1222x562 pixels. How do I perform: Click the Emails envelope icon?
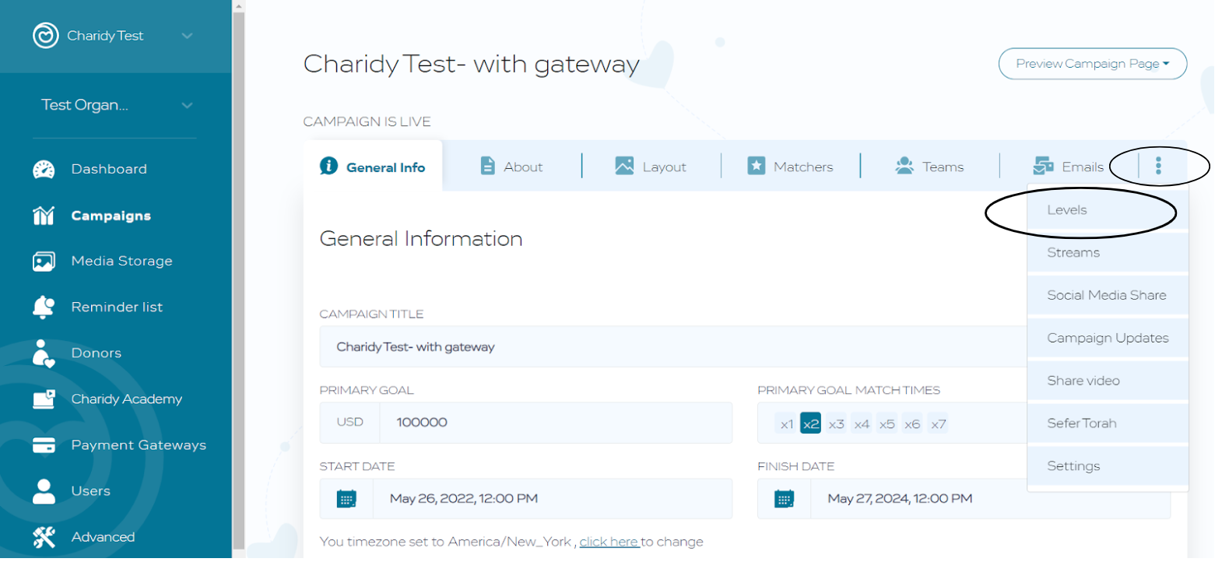pos(1043,166)
